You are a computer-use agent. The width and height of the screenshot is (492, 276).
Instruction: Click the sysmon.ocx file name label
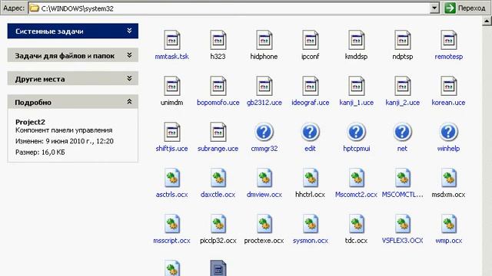pos(311,241)
